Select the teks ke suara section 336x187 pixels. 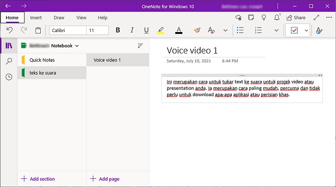tap(52, 73)
